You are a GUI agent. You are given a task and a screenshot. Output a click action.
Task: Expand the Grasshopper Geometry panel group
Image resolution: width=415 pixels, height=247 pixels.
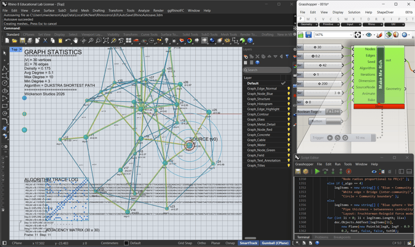click(x=315, y=24)
